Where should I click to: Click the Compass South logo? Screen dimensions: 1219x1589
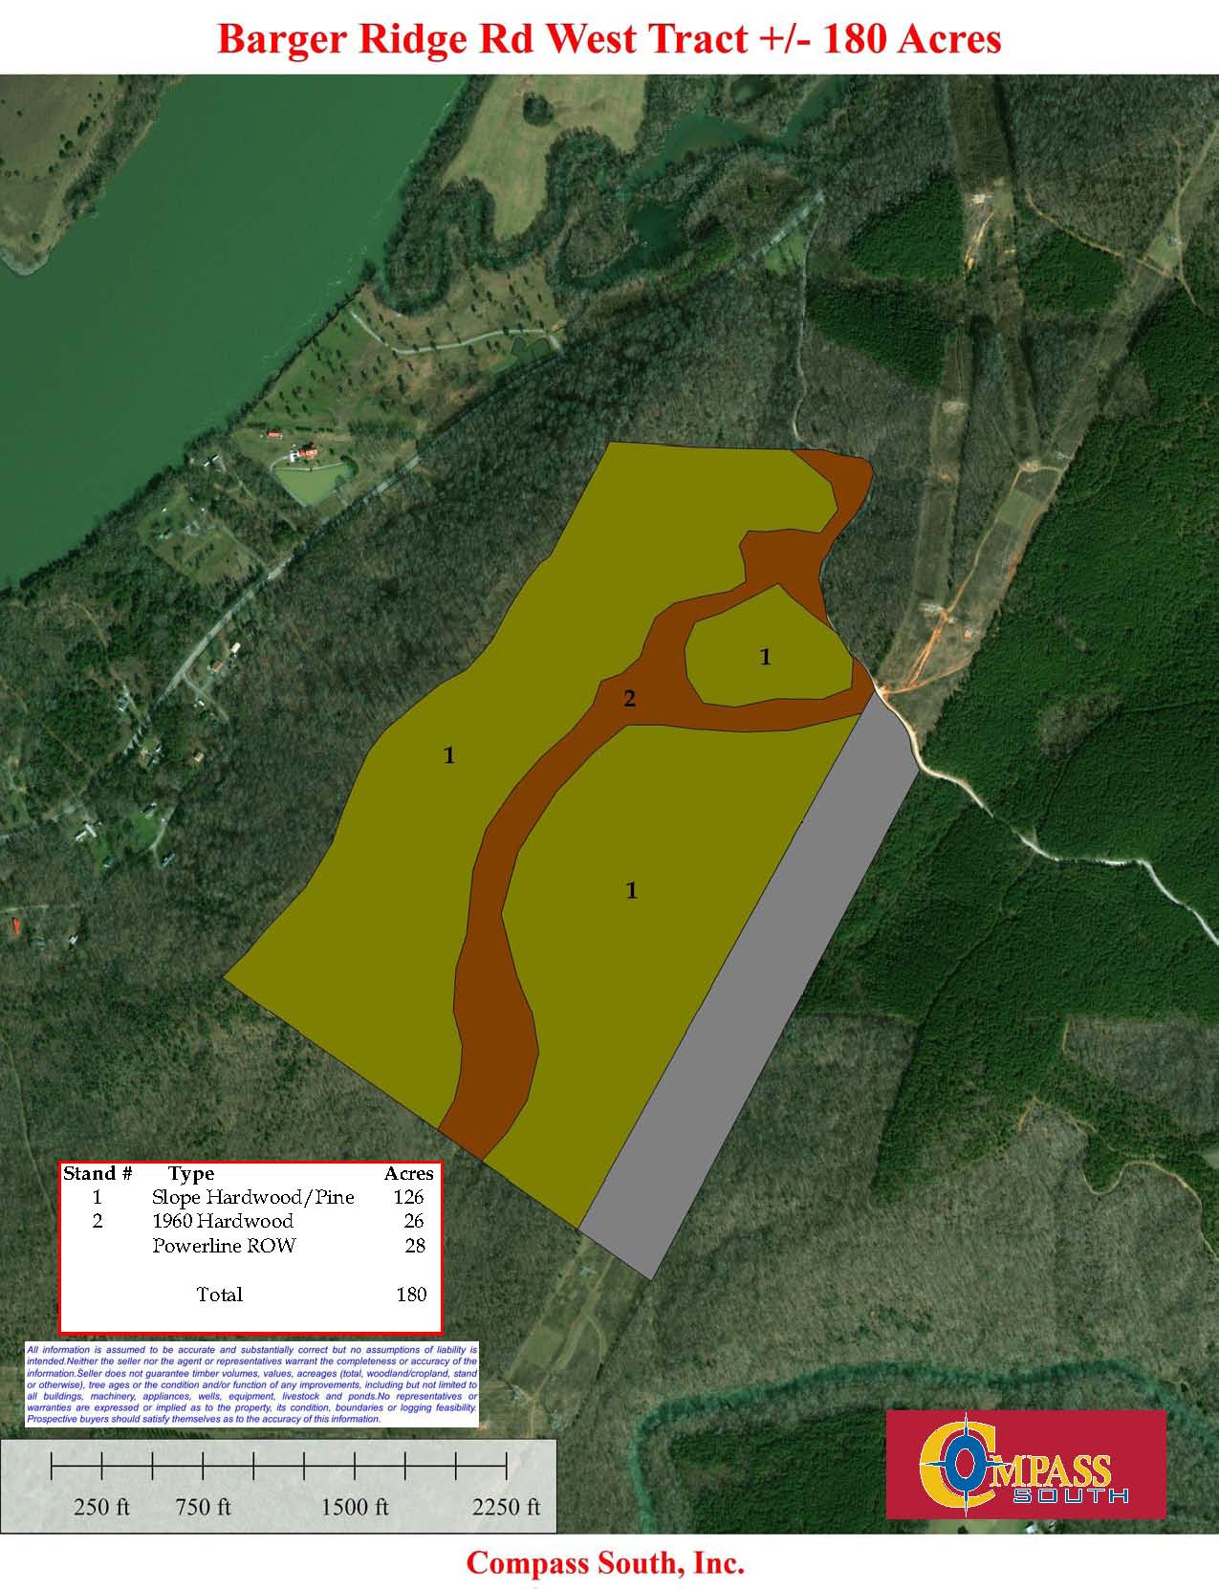pyautogui.click(x=1025, y=1464)
